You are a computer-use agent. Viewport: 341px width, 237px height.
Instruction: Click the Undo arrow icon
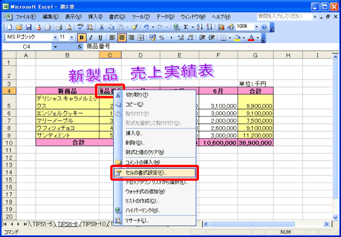pyautogui.click(x=146, y=27)
